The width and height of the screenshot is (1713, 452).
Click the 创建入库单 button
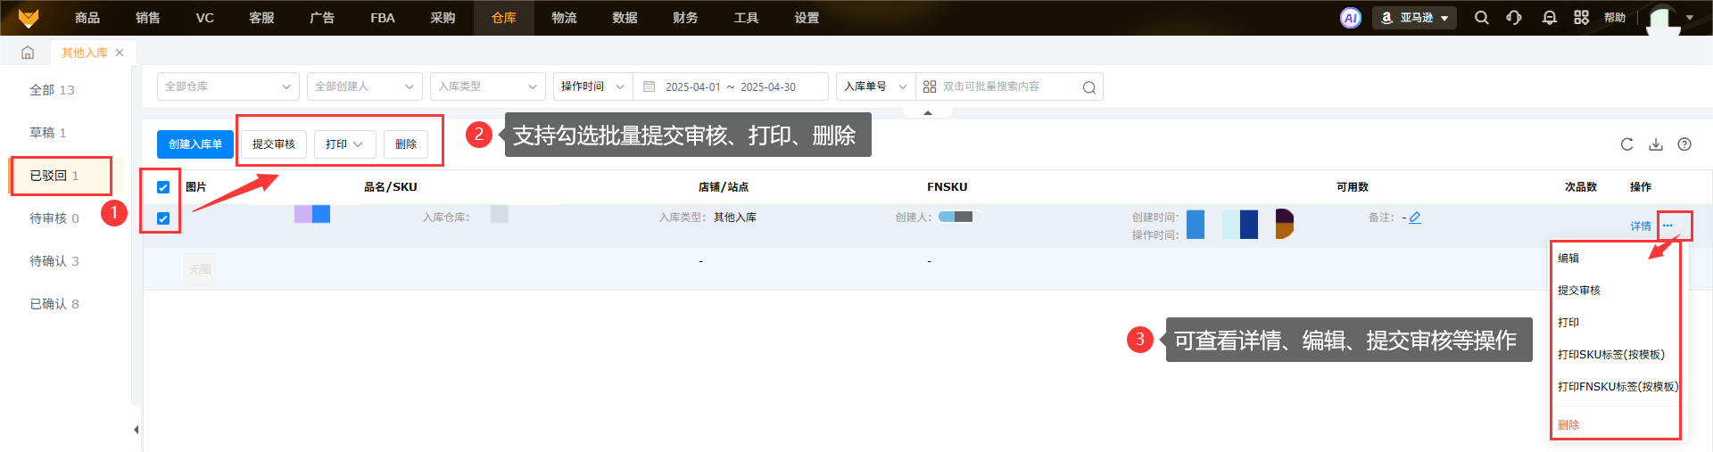195,144
